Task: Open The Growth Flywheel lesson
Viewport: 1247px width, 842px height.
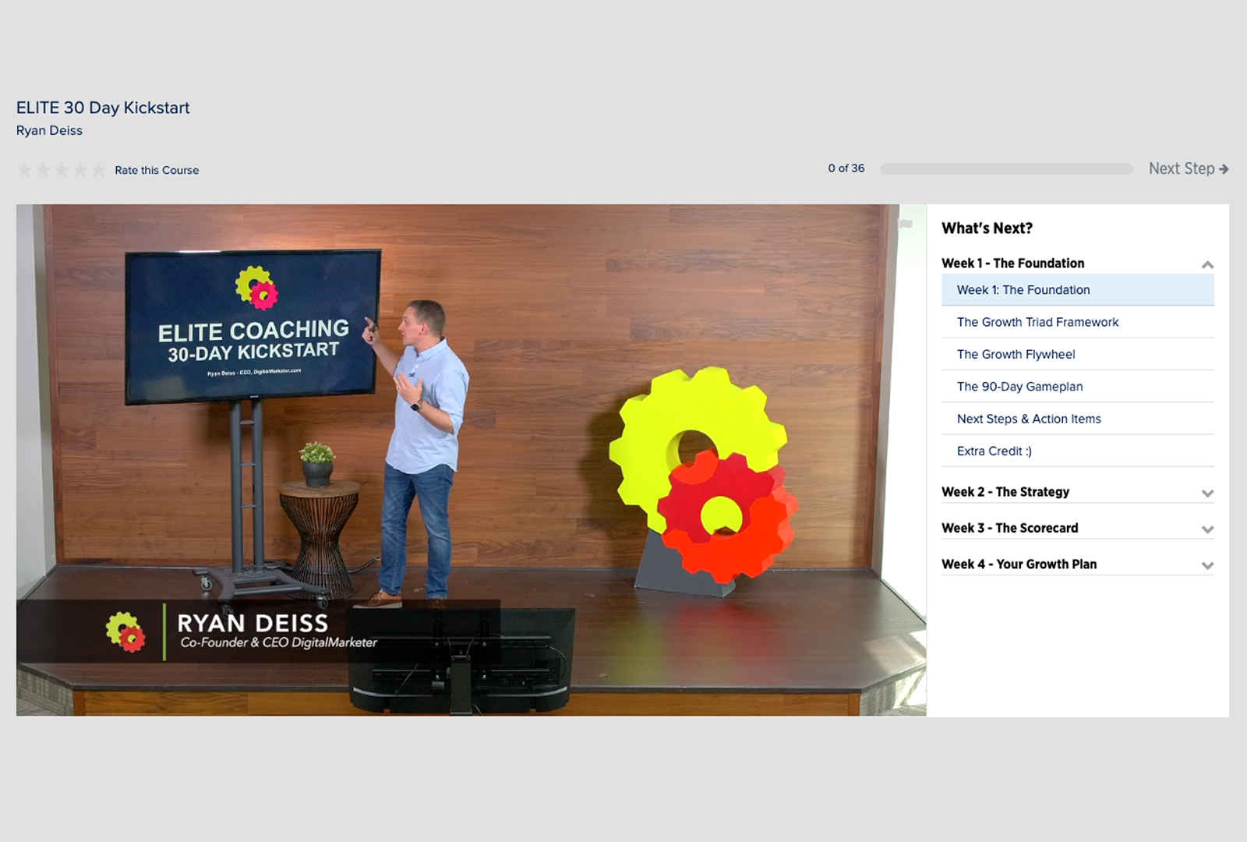Action: (1078, 354)
